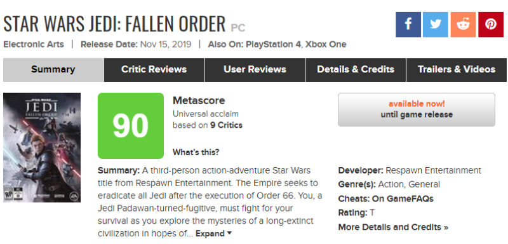Open the game cover art thumbnail
508x244 pixels.
(42, 147)
